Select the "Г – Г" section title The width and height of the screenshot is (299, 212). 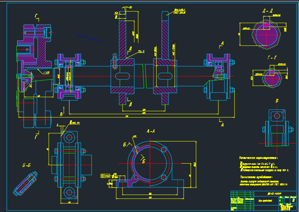click(x=272, y=57)
